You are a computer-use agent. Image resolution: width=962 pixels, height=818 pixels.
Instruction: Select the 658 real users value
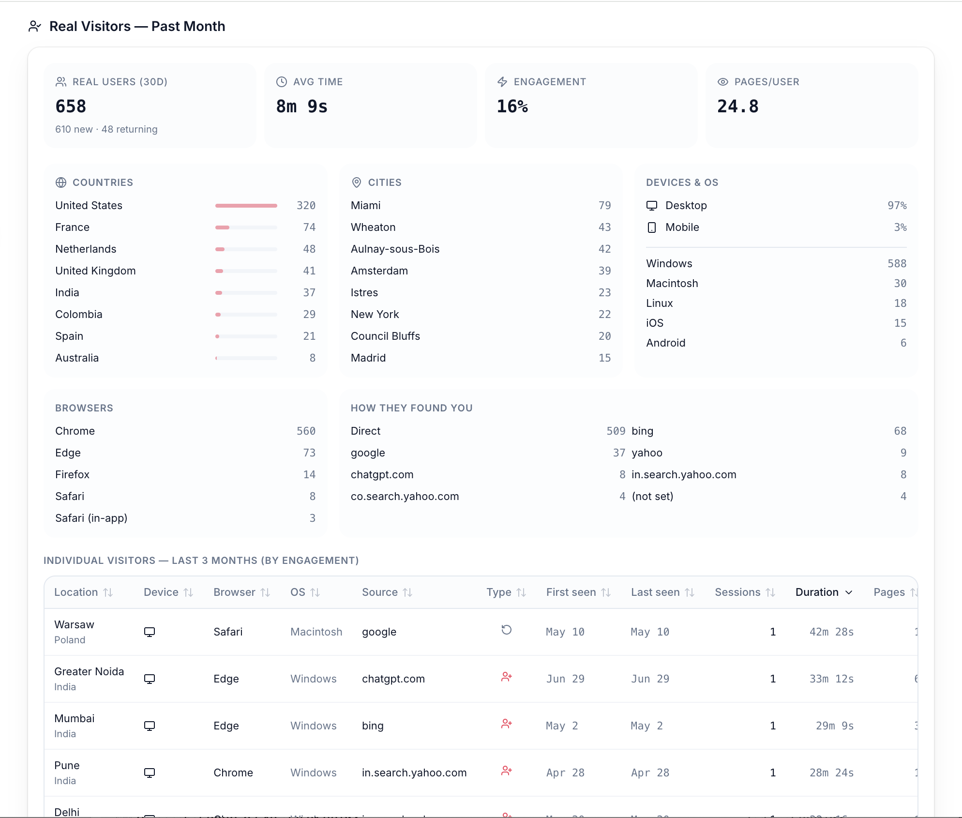click(71, 106)
